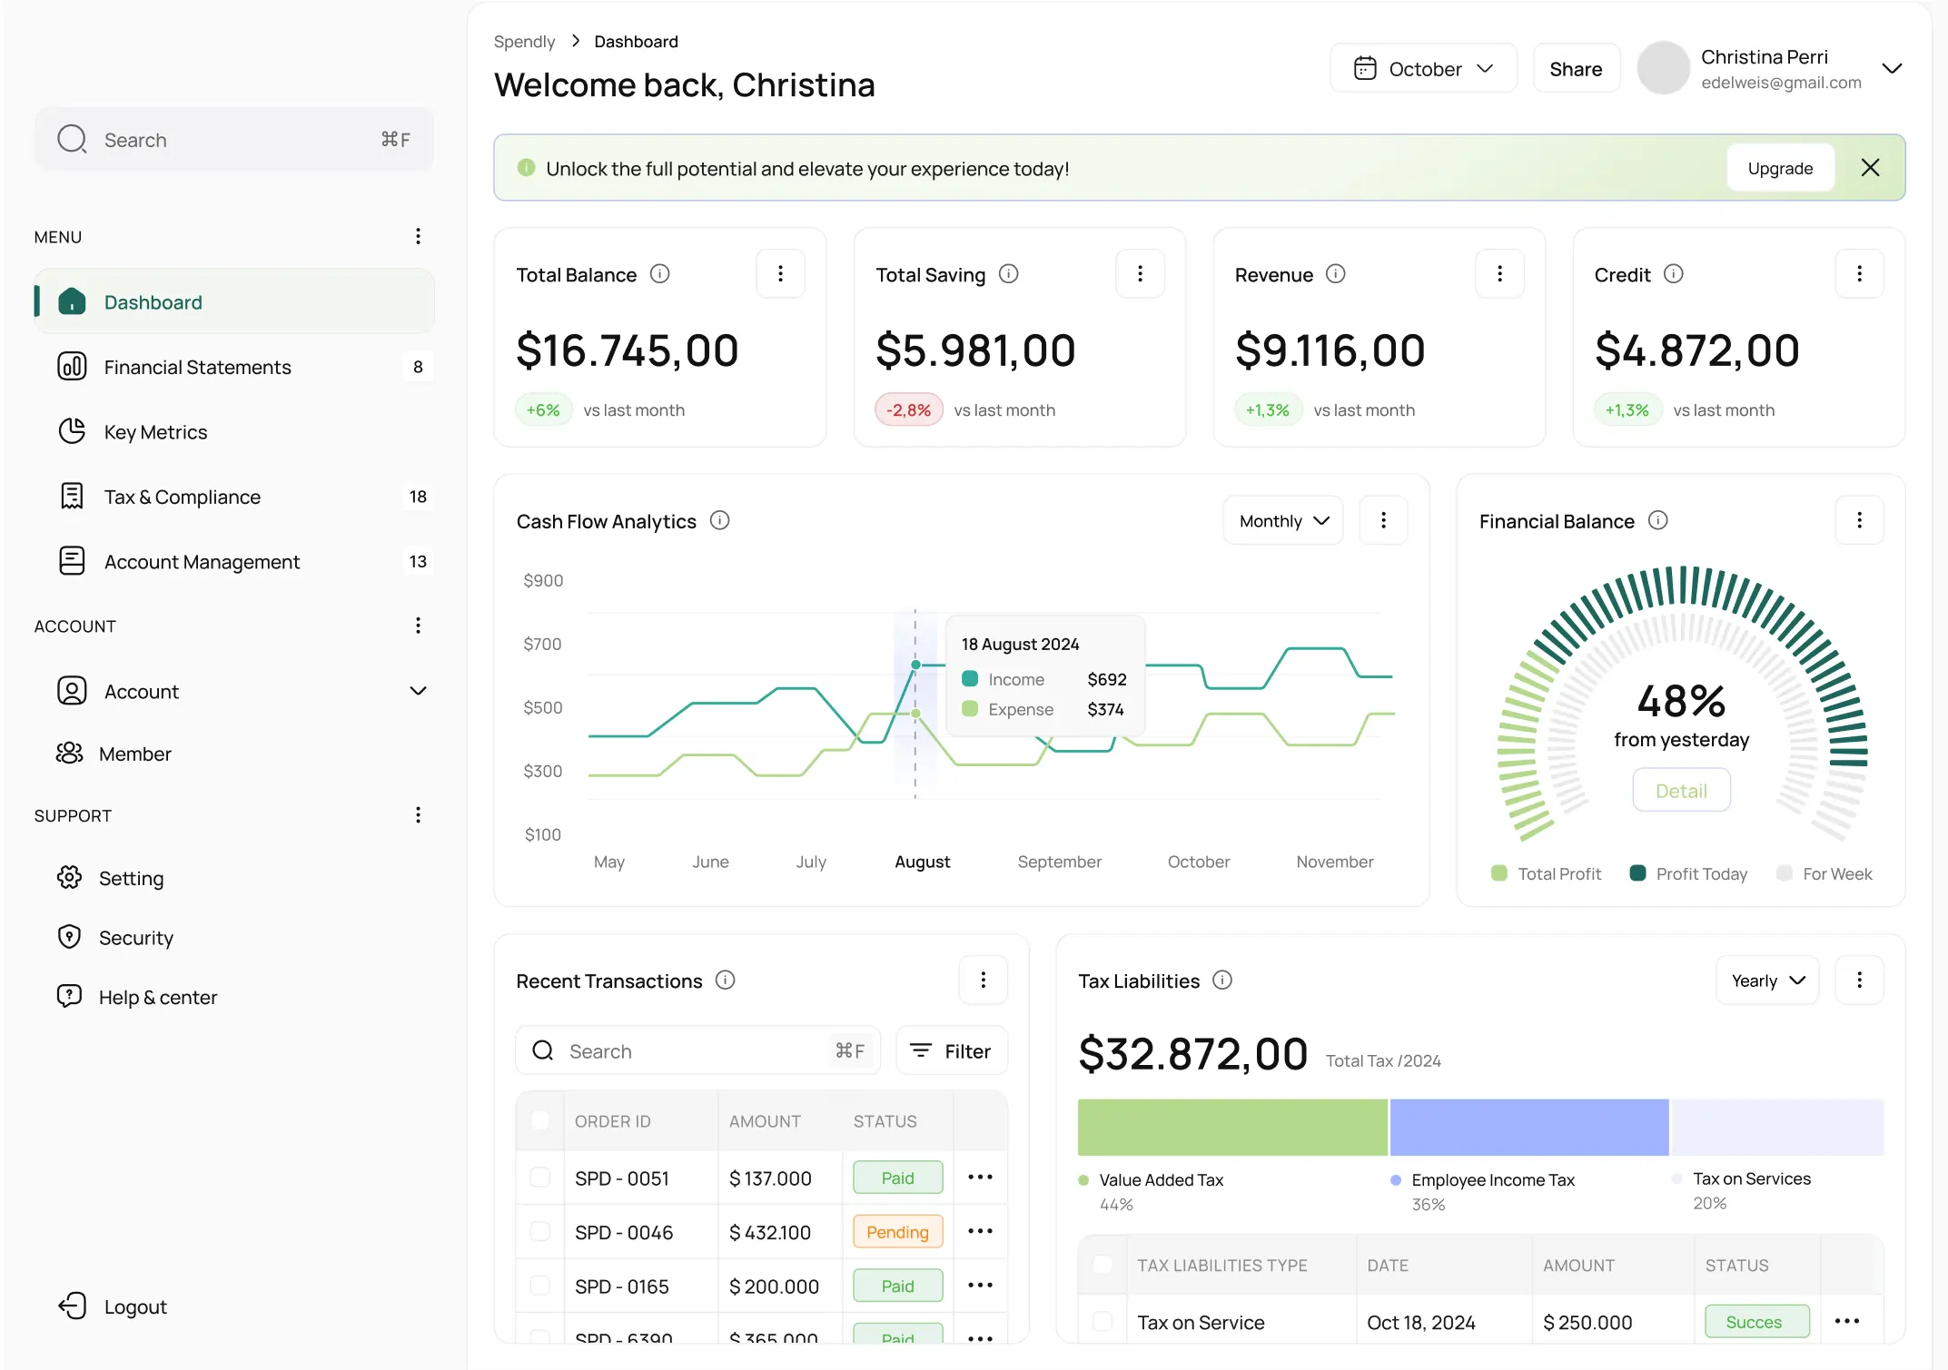This screenshot has height=1370, width=1948.
Task: Click the Key Metrics pie chart icon
Action: (x=72, y=431)
